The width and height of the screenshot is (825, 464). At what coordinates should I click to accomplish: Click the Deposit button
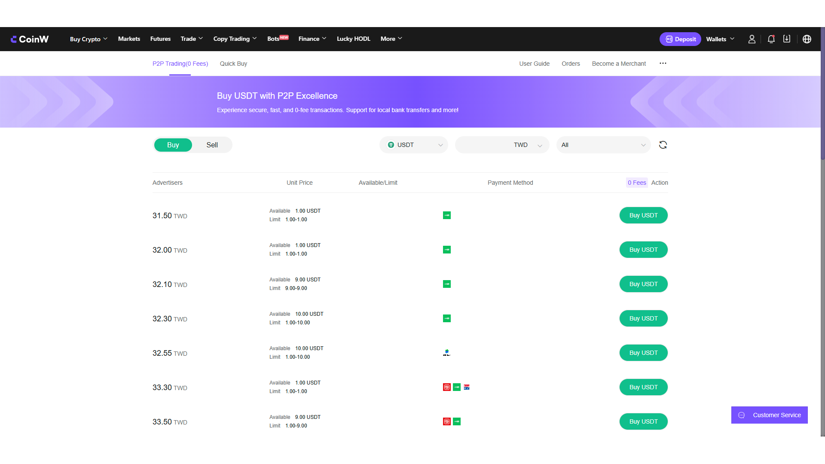click(680, 39)
